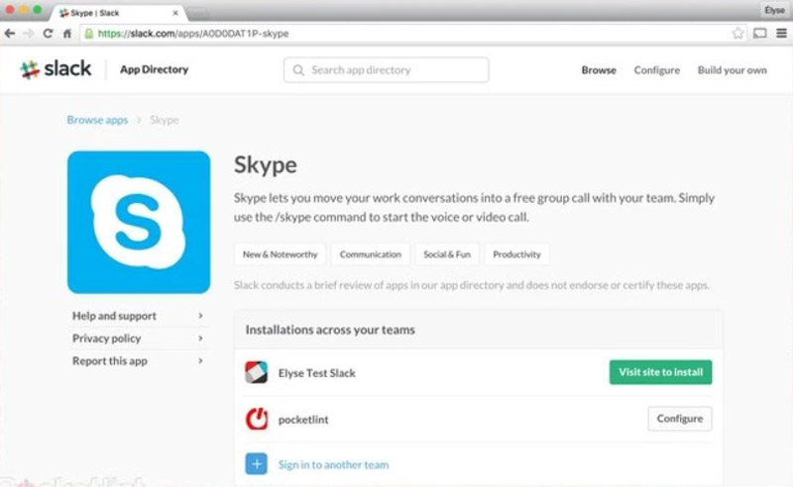Bookmark the page with the star icon
This screenshot has height=487, width=793.
tap(737, 34)
